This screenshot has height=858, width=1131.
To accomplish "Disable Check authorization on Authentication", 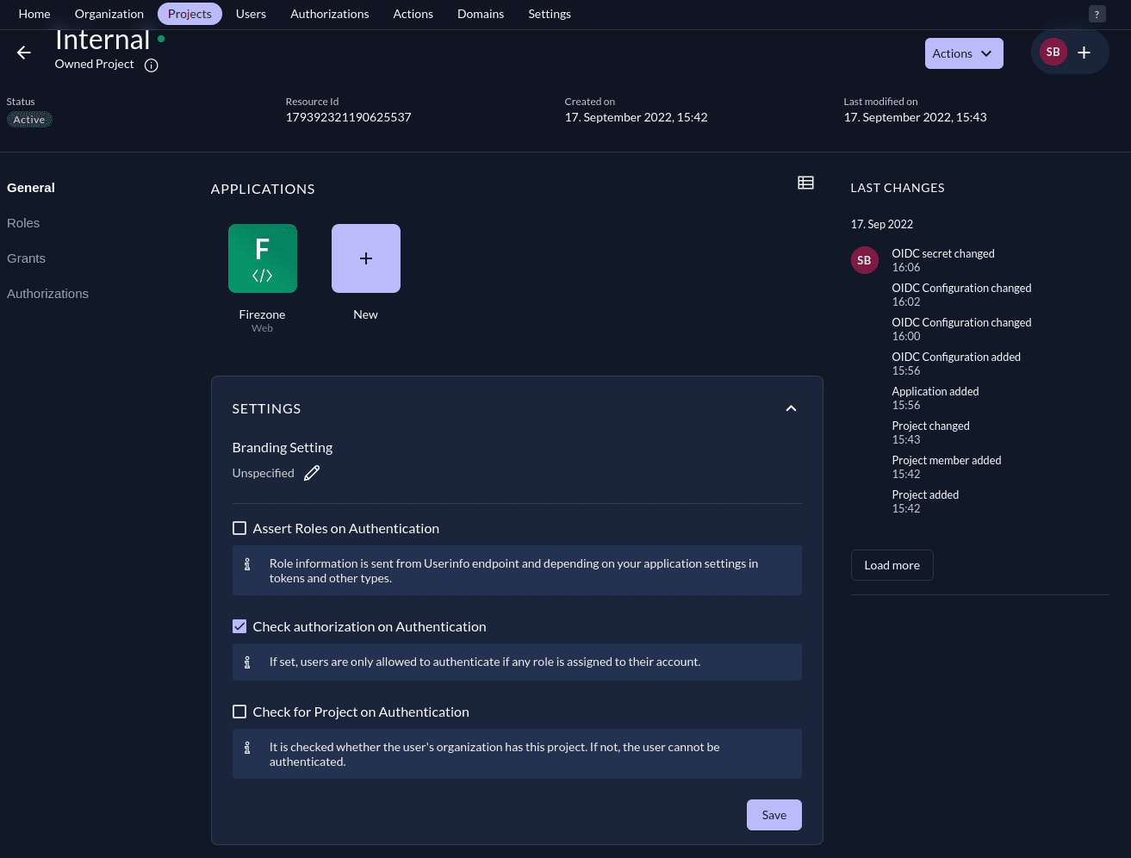I will coord(239,626).
